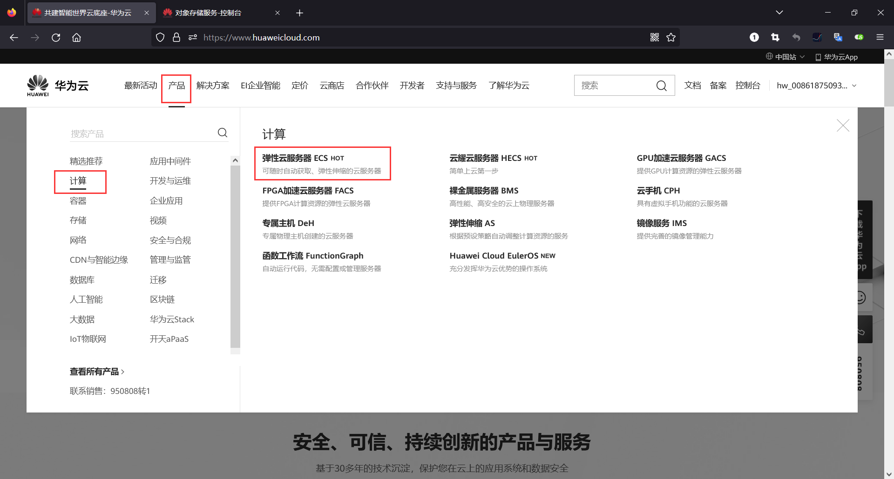Bookmark this page with the star icon
Viewport: 894px width, 479px height.
(671, 37)
